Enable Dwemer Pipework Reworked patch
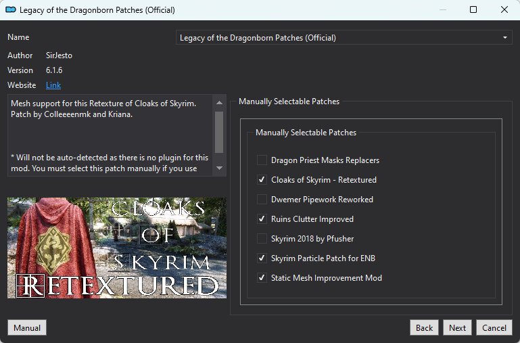 262,200
